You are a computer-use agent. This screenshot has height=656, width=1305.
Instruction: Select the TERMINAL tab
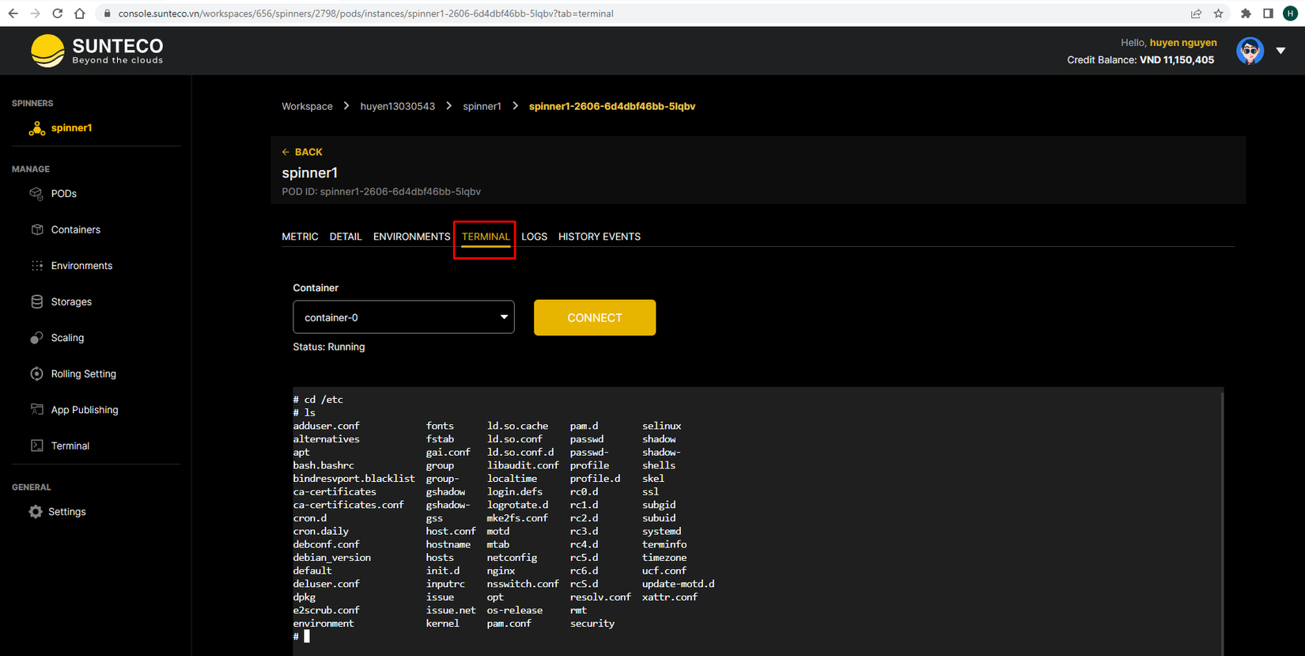click(x=486, y=237)
